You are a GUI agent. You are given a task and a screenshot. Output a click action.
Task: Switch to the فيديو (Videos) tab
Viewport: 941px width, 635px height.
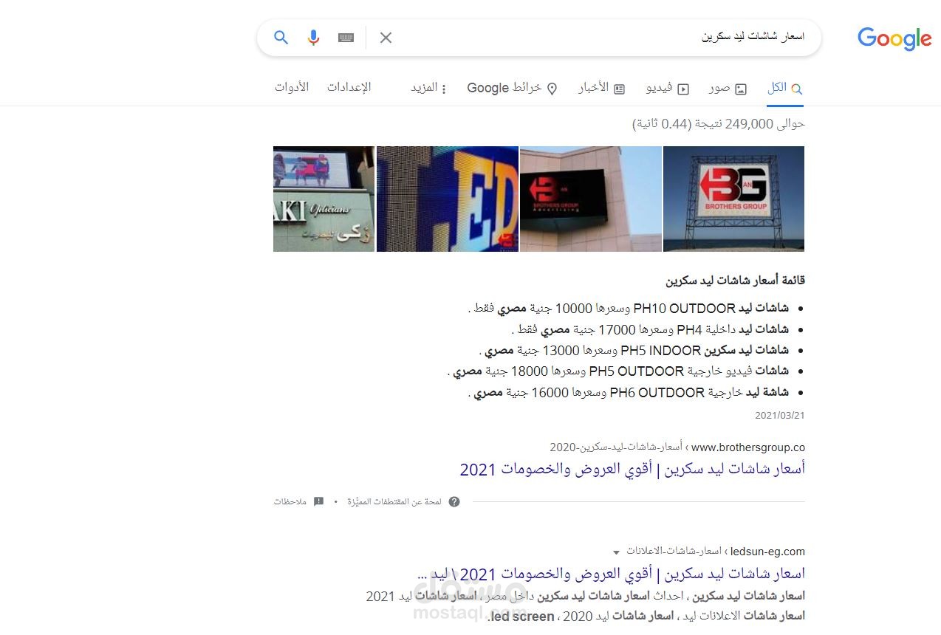[668, 88]
